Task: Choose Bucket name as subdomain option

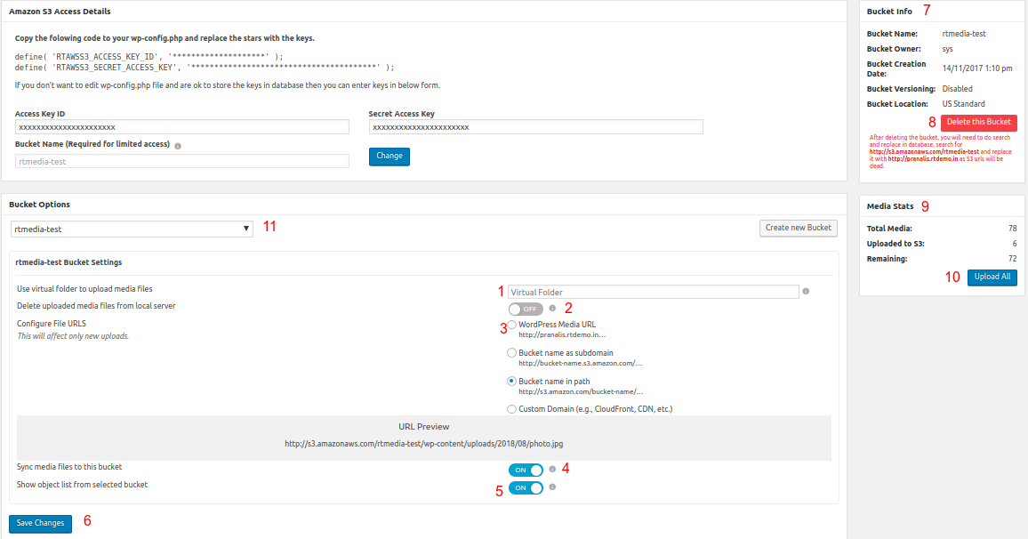Action: [511, 353]
